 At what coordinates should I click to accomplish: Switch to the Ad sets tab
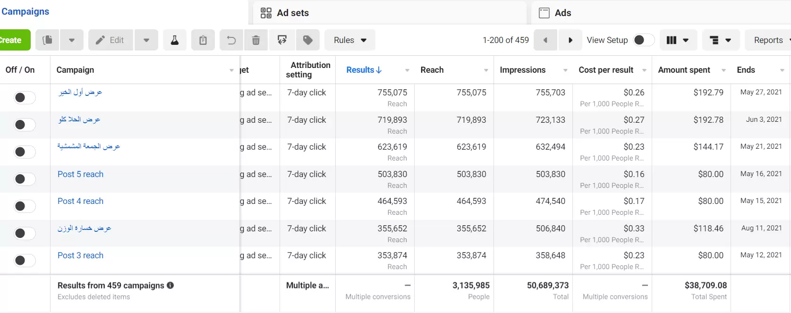(293, 13)
